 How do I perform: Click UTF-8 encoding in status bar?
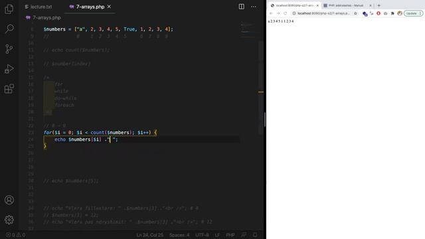[202, 235]
